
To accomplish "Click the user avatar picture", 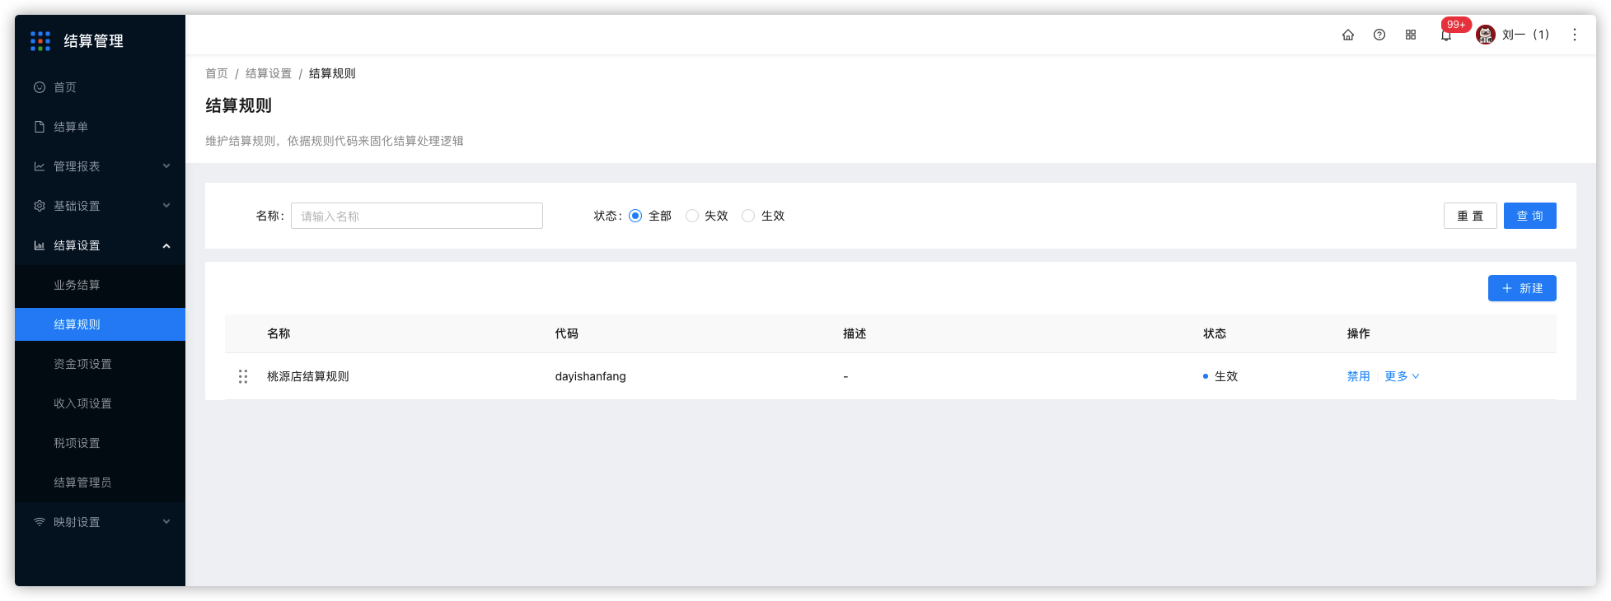I will tap(1486, 35).
